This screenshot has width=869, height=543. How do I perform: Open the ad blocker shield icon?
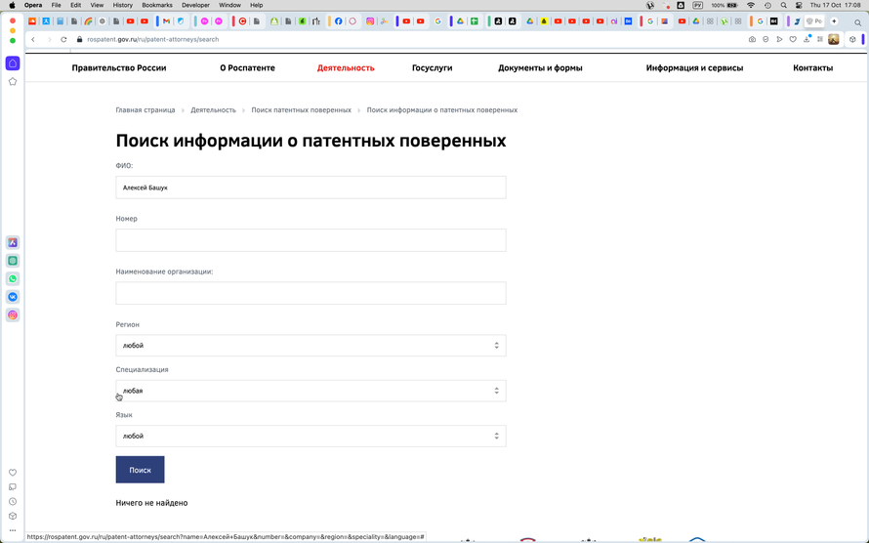click(x=766, y=39)
